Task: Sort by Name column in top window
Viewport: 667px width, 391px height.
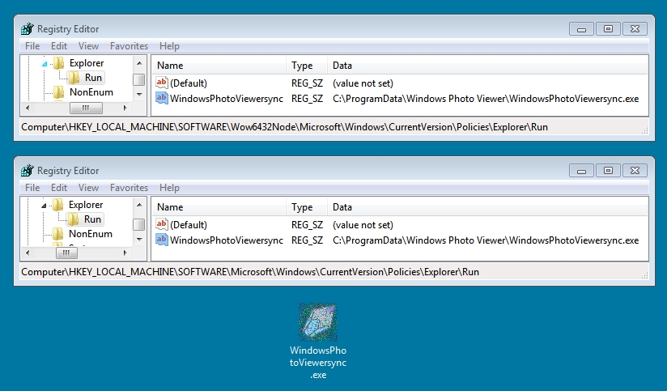Action: (219, 66)
